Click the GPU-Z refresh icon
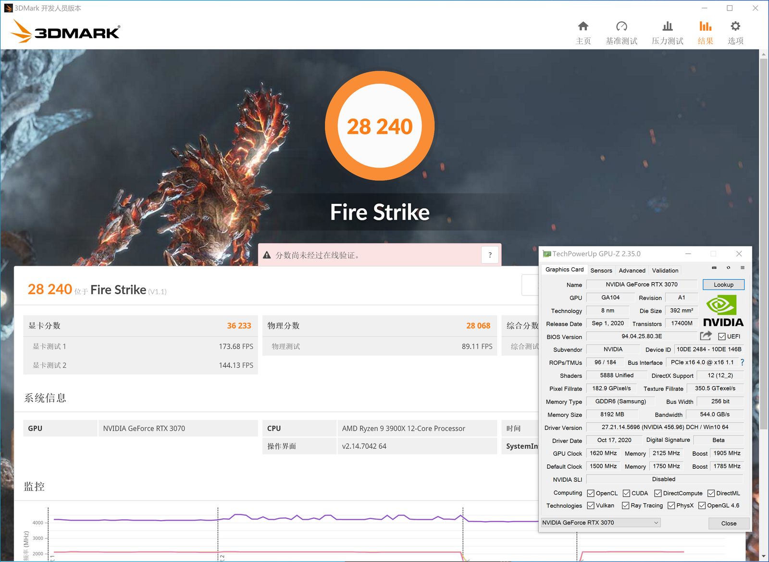Image resolution: width=769 pixels, height=562 pixels. coord(728,268)
